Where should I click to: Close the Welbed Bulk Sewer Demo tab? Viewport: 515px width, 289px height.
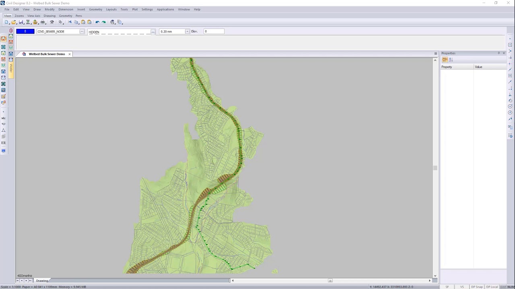(69, 54)
